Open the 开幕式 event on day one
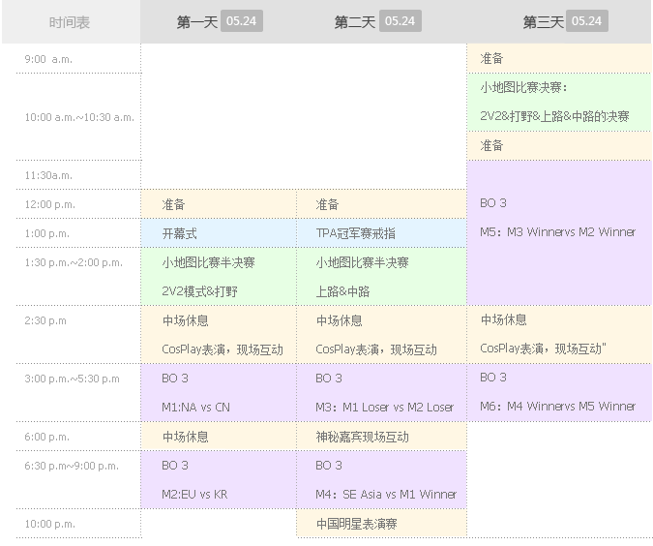653x546 pixels. [x=179, y=233]
